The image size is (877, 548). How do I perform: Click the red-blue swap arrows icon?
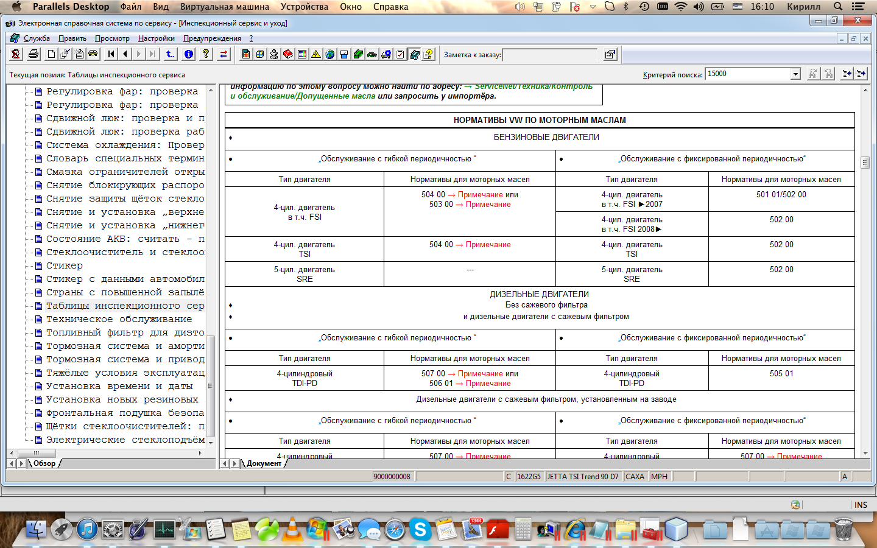click(224, 54)
